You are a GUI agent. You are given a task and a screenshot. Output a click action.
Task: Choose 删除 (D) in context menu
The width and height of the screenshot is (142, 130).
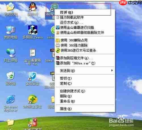(85, 96)
